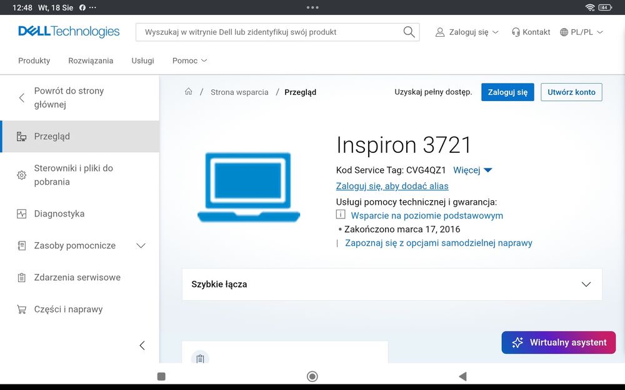
Task: Tap the Android home circle button
Action: point(312,376)
